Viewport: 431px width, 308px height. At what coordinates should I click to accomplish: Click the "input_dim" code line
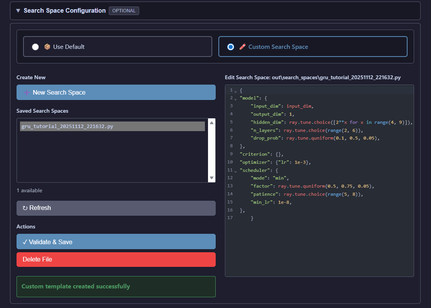pos(282,106)
